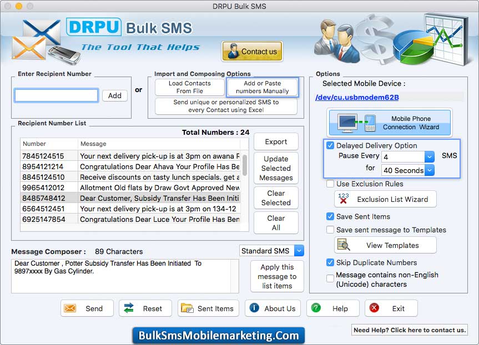Click the blue info About Us icon
Viewport: 479px width, 345px height.
254,307
